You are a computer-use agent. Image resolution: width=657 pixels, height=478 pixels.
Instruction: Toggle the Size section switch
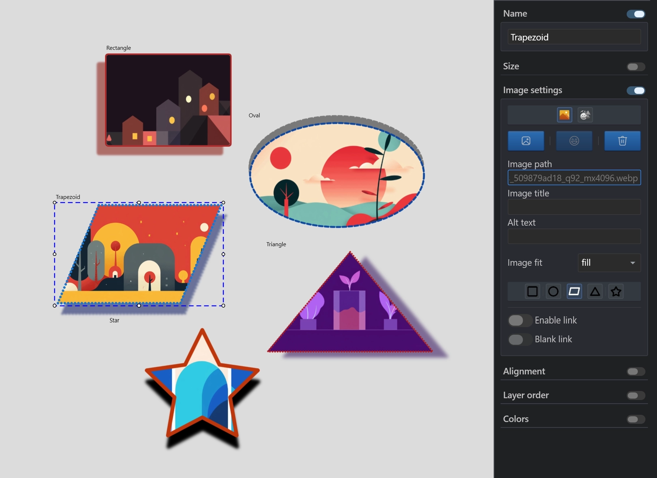click(x=636, y=67)
